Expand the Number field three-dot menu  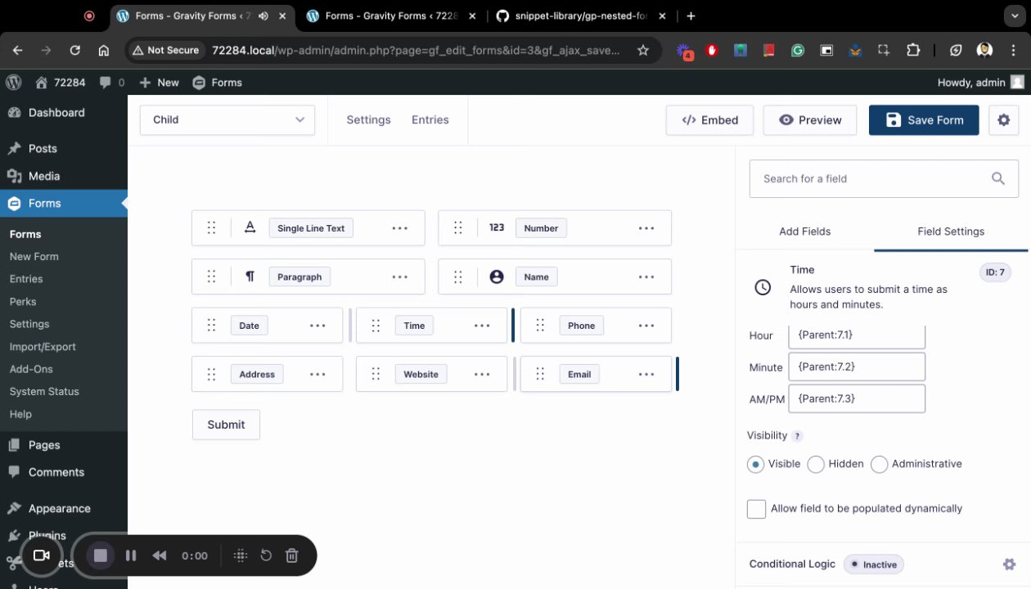(x=646, y=228)
